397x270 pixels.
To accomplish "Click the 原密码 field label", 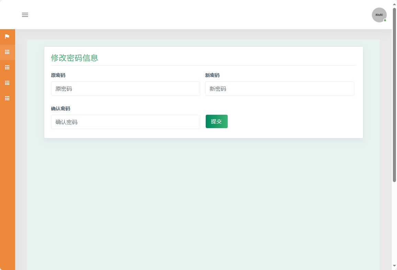I will pyautogui.click(x=59, y=75).
